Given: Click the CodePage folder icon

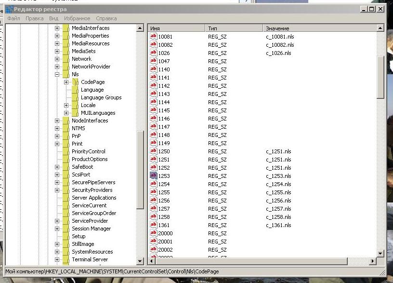Looking at the screenshot, I should pyautogui.click(x=76, y=82).
